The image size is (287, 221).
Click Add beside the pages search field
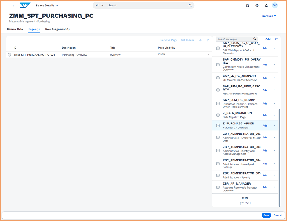coord(268,39)
